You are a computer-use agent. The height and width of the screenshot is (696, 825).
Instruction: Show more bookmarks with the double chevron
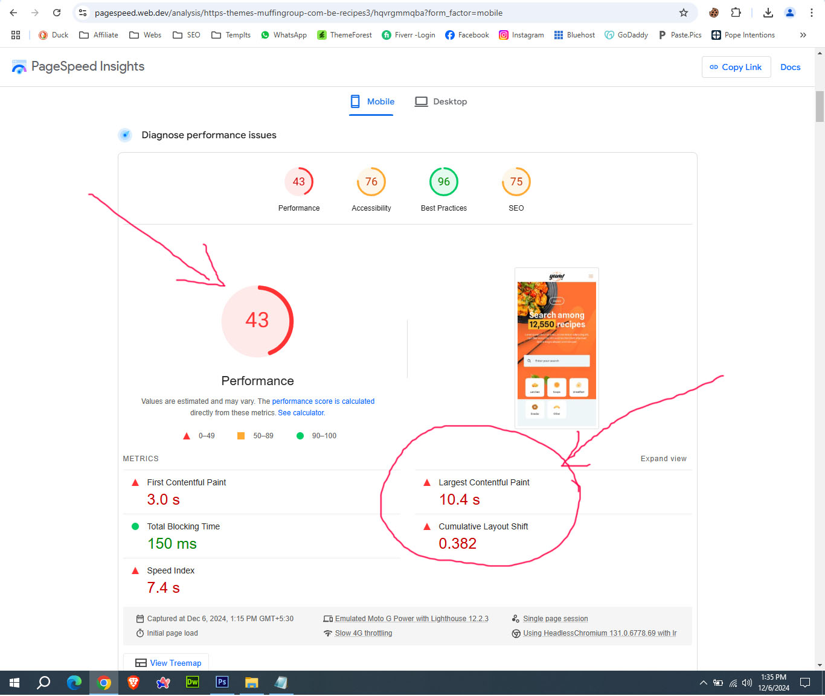coord(803,35)
